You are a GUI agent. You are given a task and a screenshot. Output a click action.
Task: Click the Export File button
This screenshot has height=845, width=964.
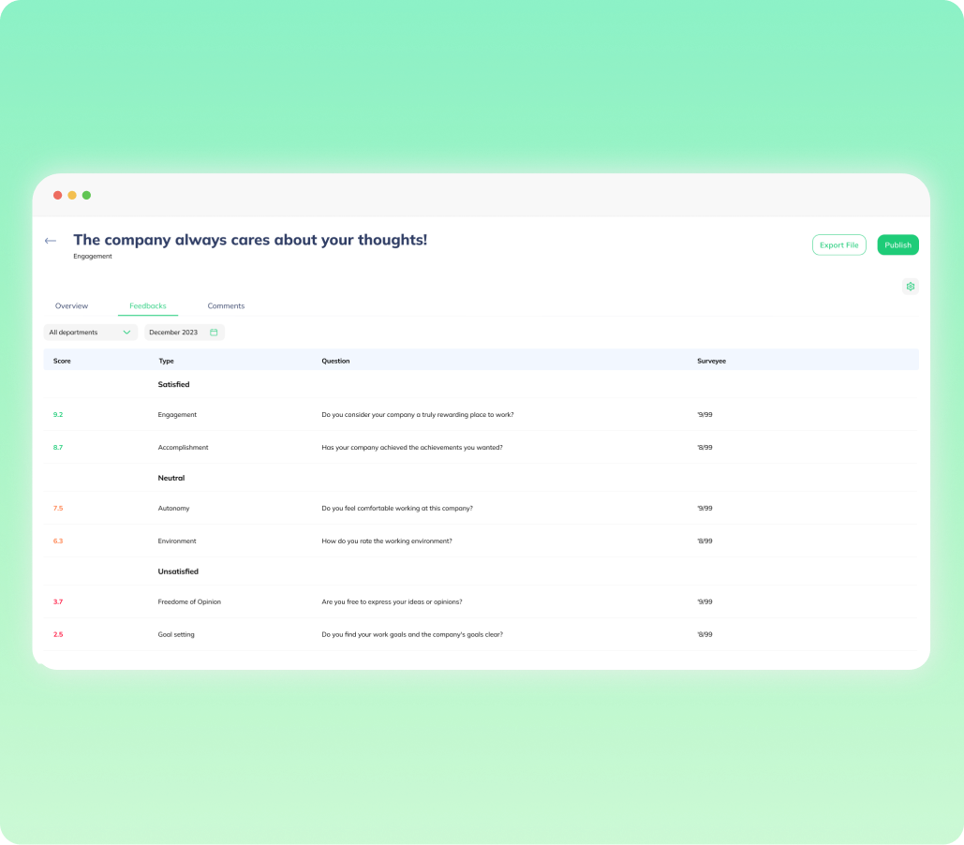(x=838, y=245)
